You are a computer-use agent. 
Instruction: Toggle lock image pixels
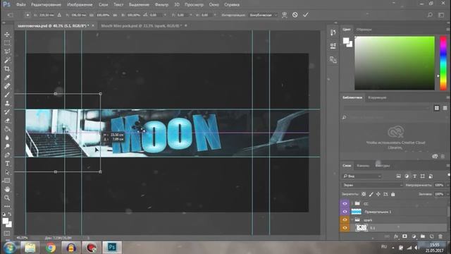click(x=371, y=194)
